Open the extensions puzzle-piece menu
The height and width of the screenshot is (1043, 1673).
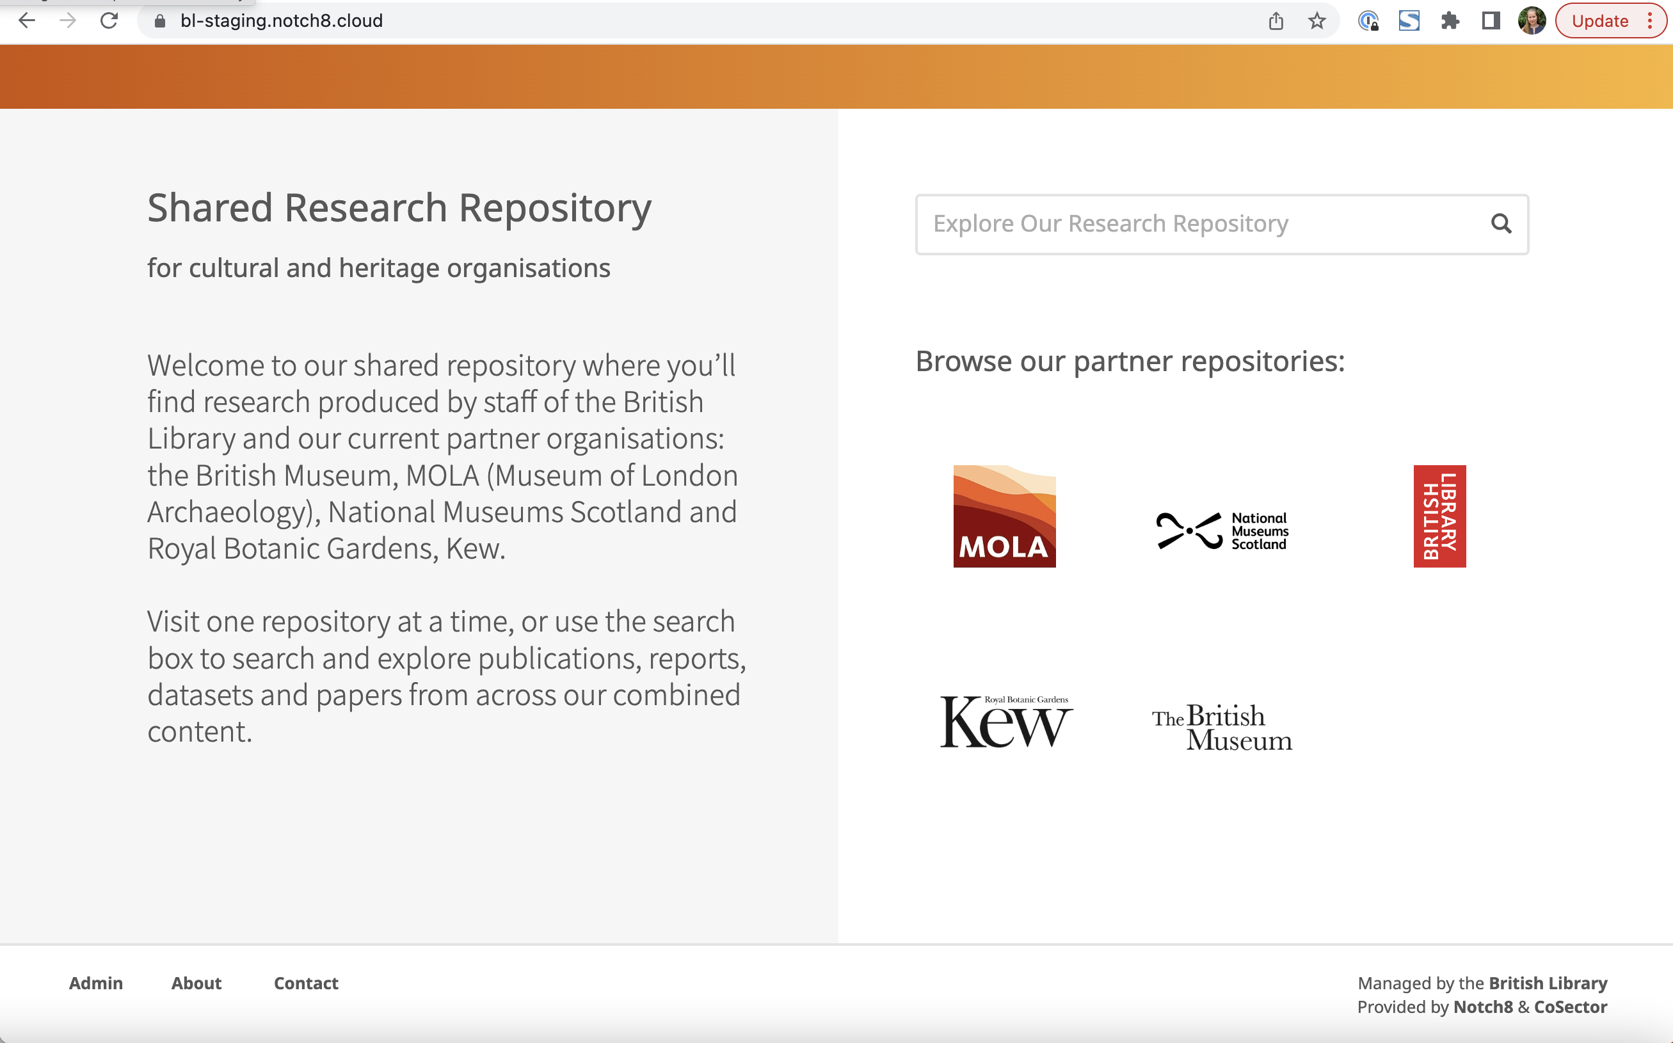tap(1450, 20)
